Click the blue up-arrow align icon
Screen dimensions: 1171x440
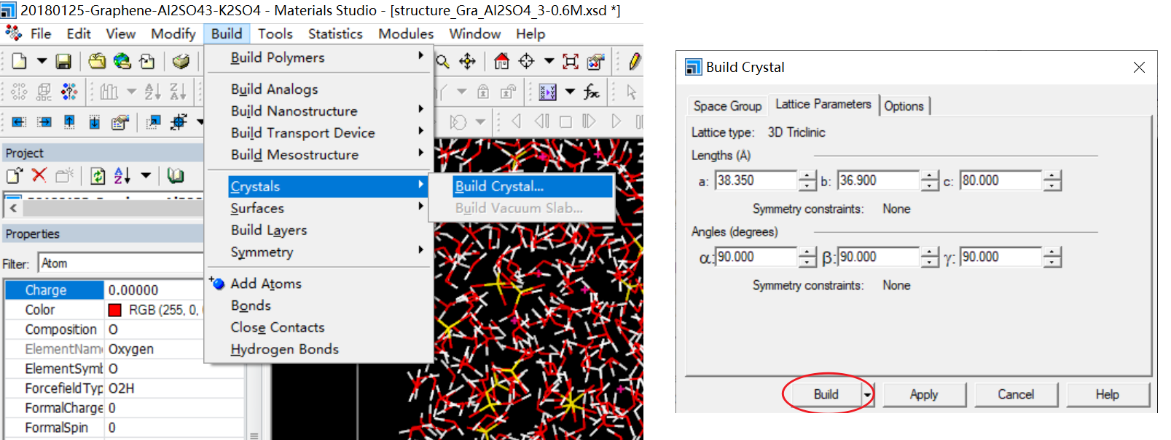tap(69, 121)
